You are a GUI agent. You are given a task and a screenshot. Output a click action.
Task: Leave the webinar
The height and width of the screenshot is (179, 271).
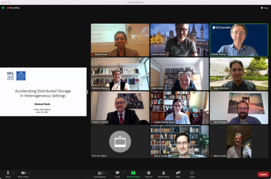(263, 174)
